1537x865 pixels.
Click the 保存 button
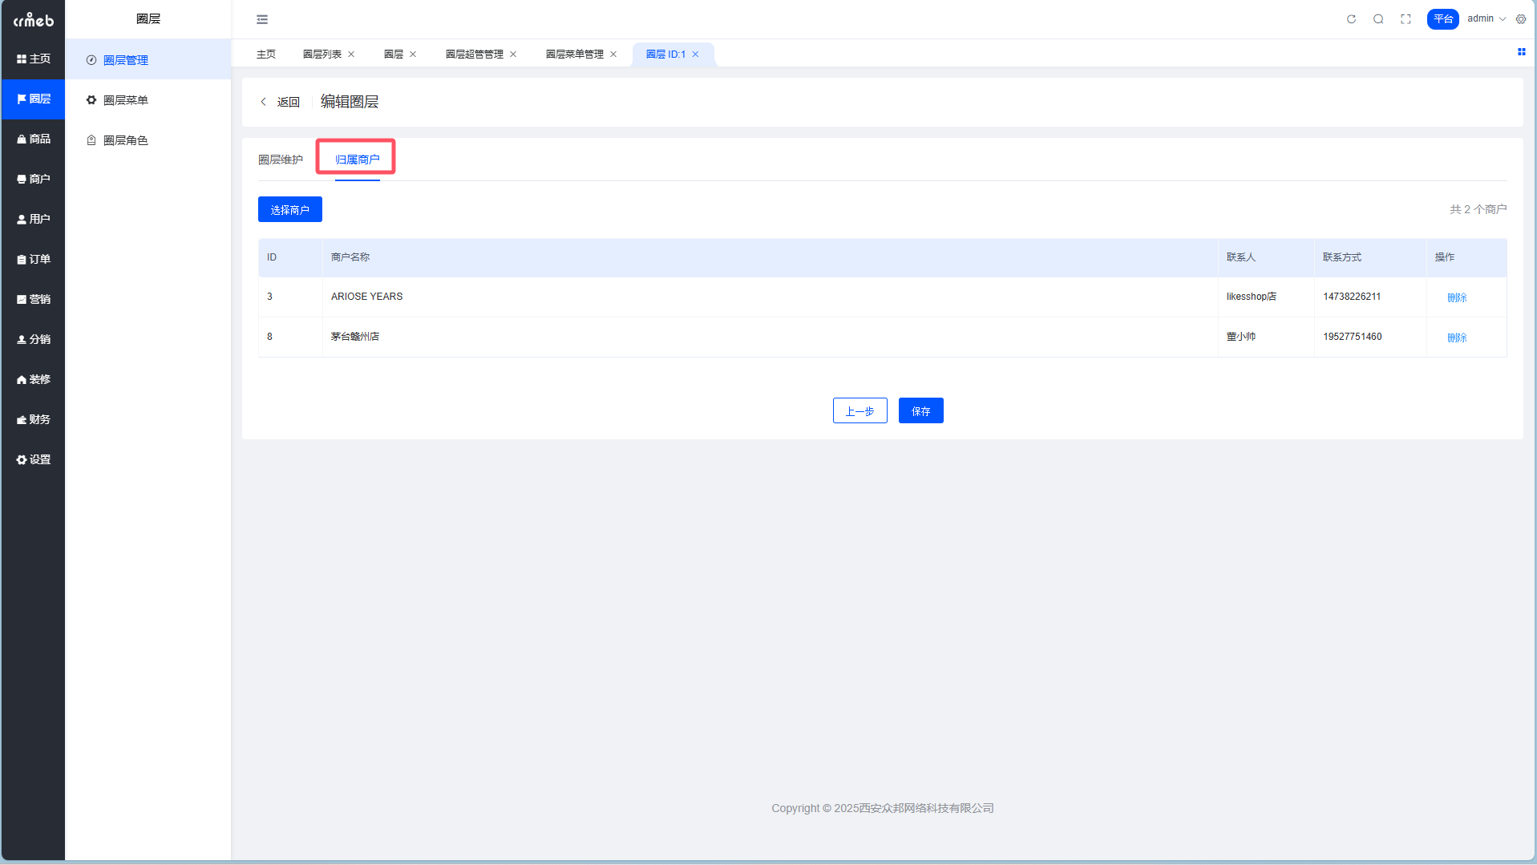pos(920,411)
